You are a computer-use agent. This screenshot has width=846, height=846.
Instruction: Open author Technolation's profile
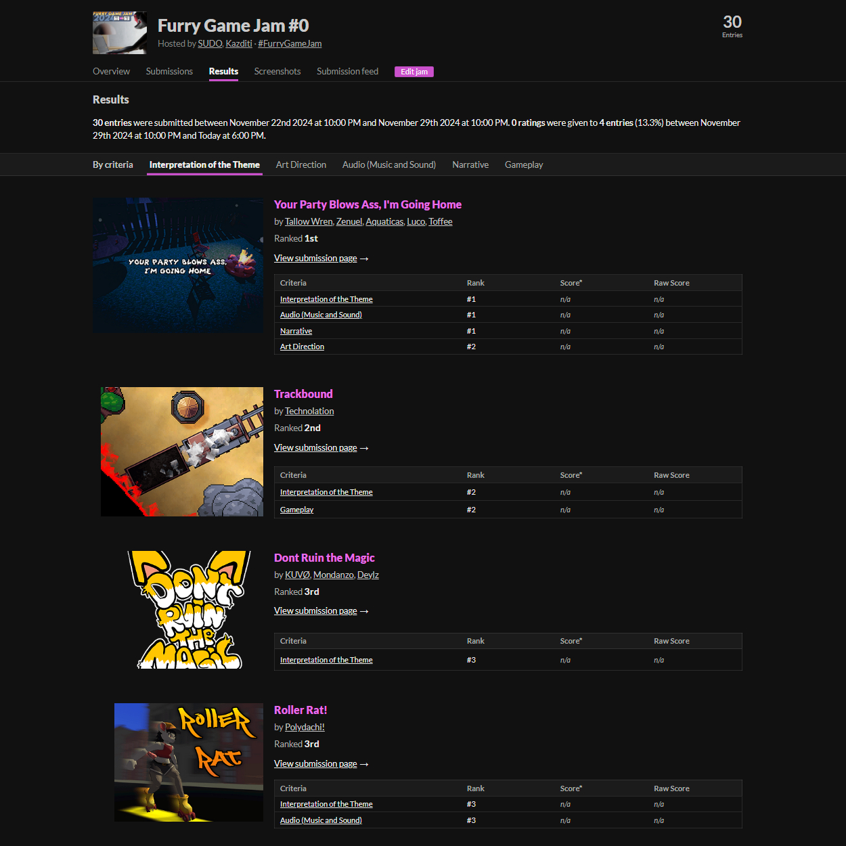[x=309, y=411]
